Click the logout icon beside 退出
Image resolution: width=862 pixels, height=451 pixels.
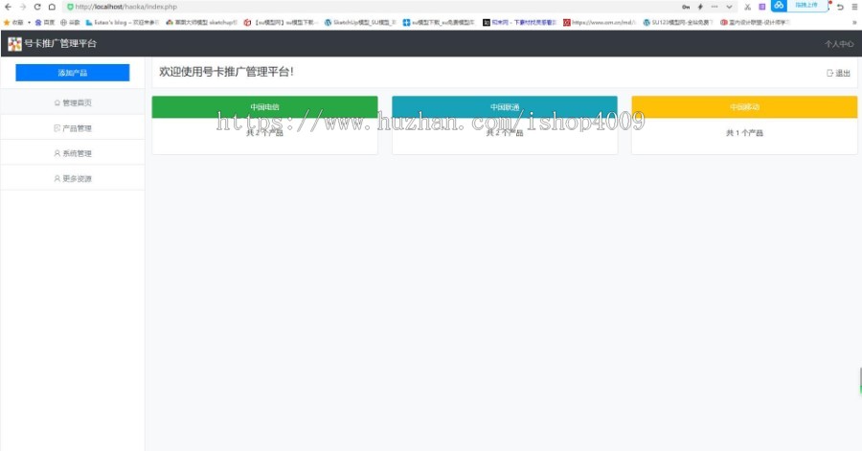click(x=830, y=73)
